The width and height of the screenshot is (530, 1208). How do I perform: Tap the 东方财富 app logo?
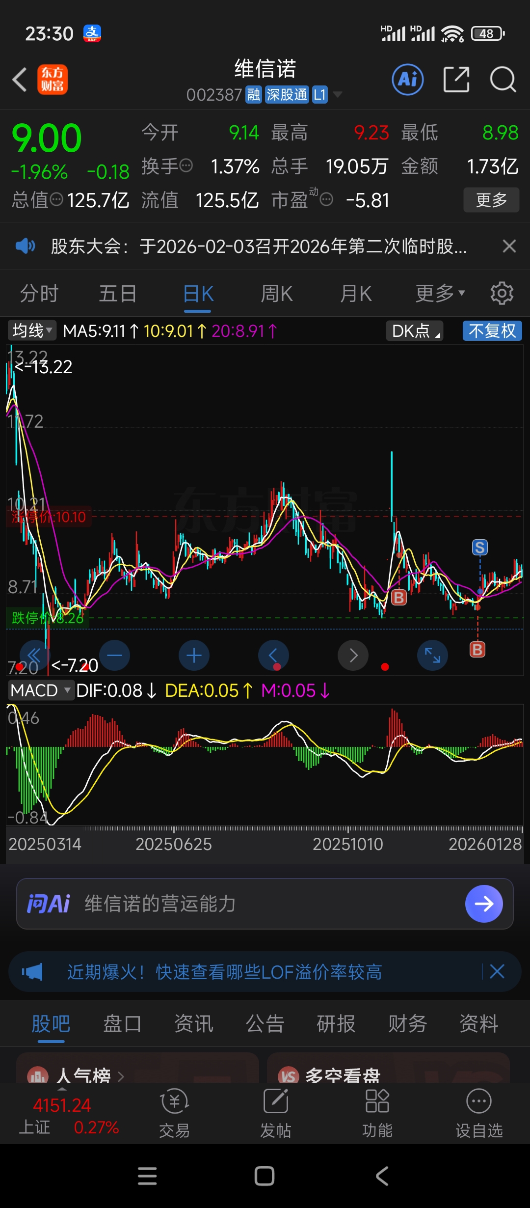click(x=53, y=80)
